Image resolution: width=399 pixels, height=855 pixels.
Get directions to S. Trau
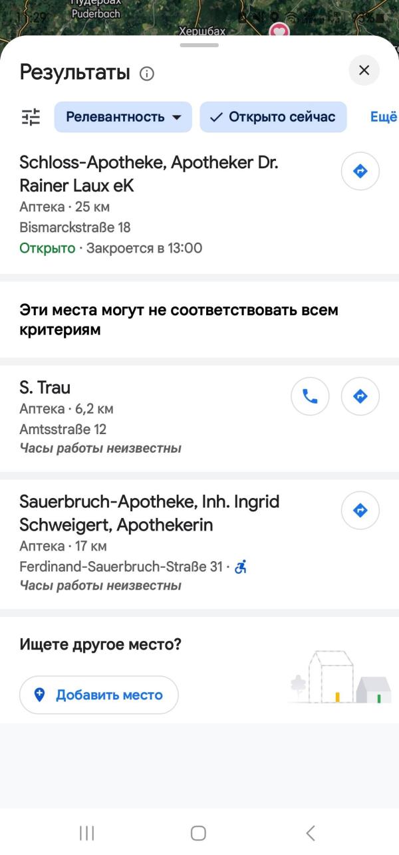tap(360, 396)
